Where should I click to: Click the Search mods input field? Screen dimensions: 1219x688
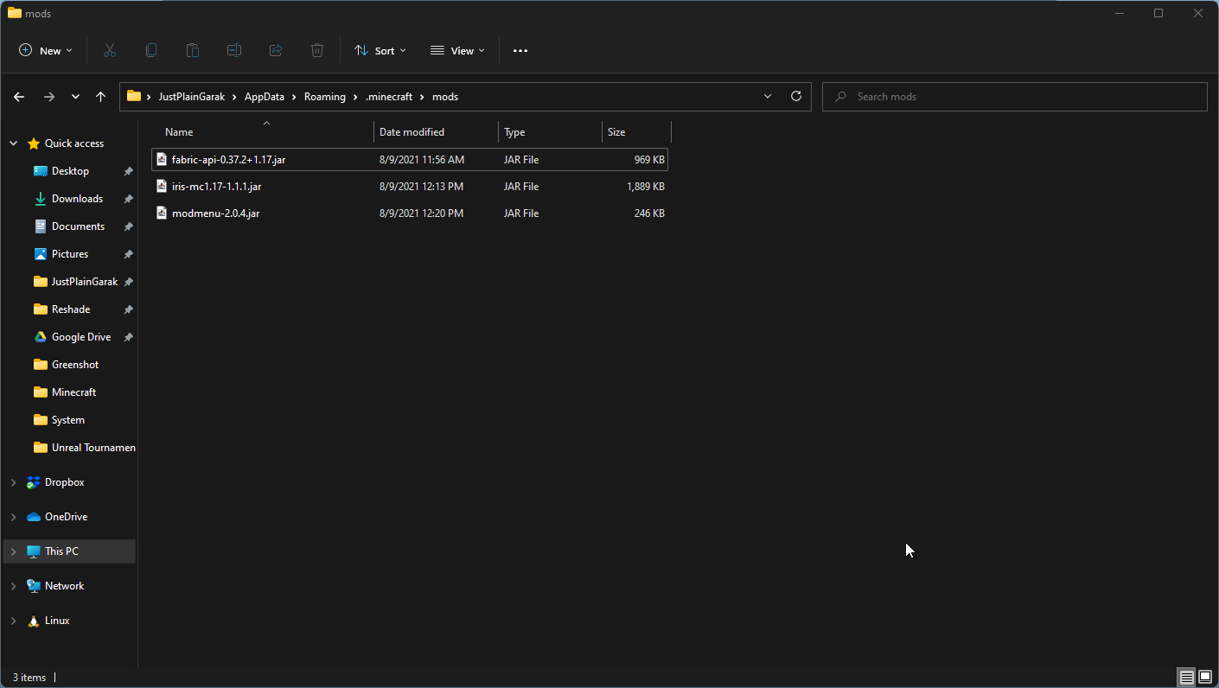pos(1015,97)
